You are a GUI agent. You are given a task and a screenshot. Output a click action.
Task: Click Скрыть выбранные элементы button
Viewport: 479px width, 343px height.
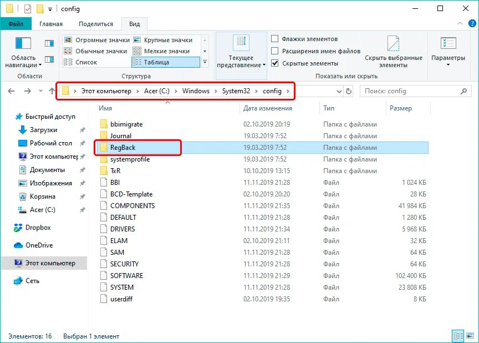click(x=394, y=52)
